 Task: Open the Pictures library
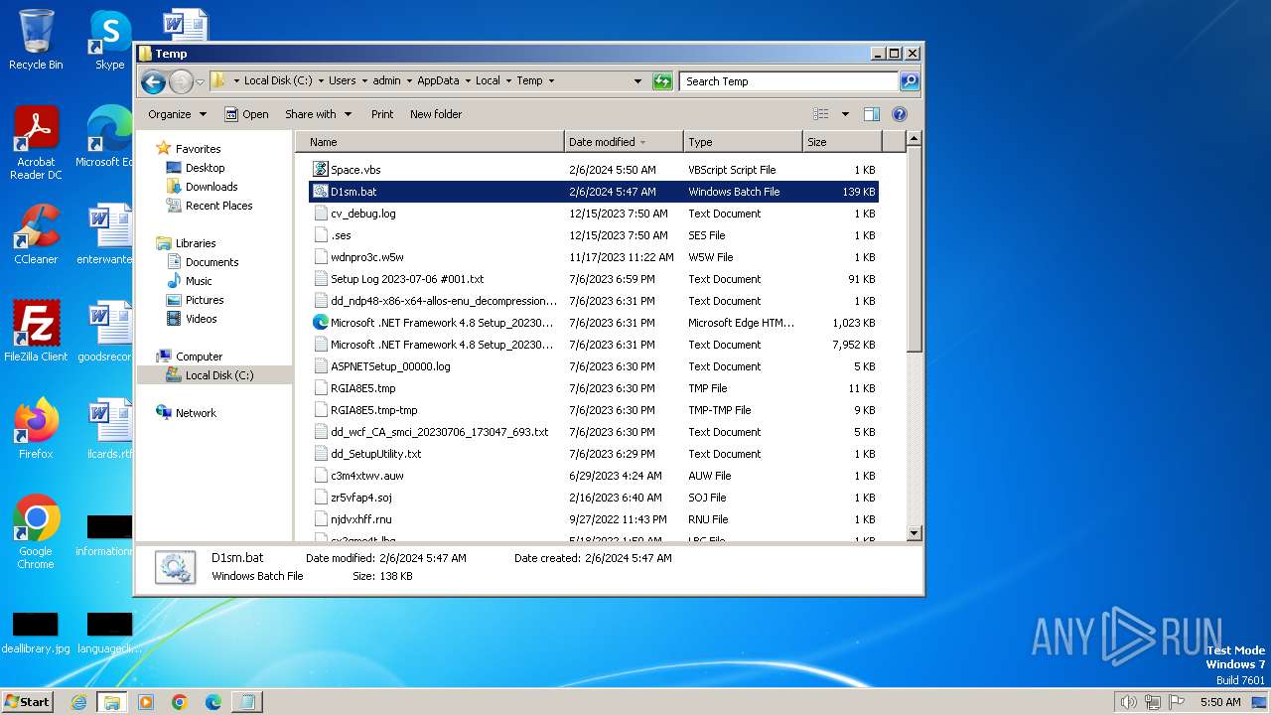(205, 300)
